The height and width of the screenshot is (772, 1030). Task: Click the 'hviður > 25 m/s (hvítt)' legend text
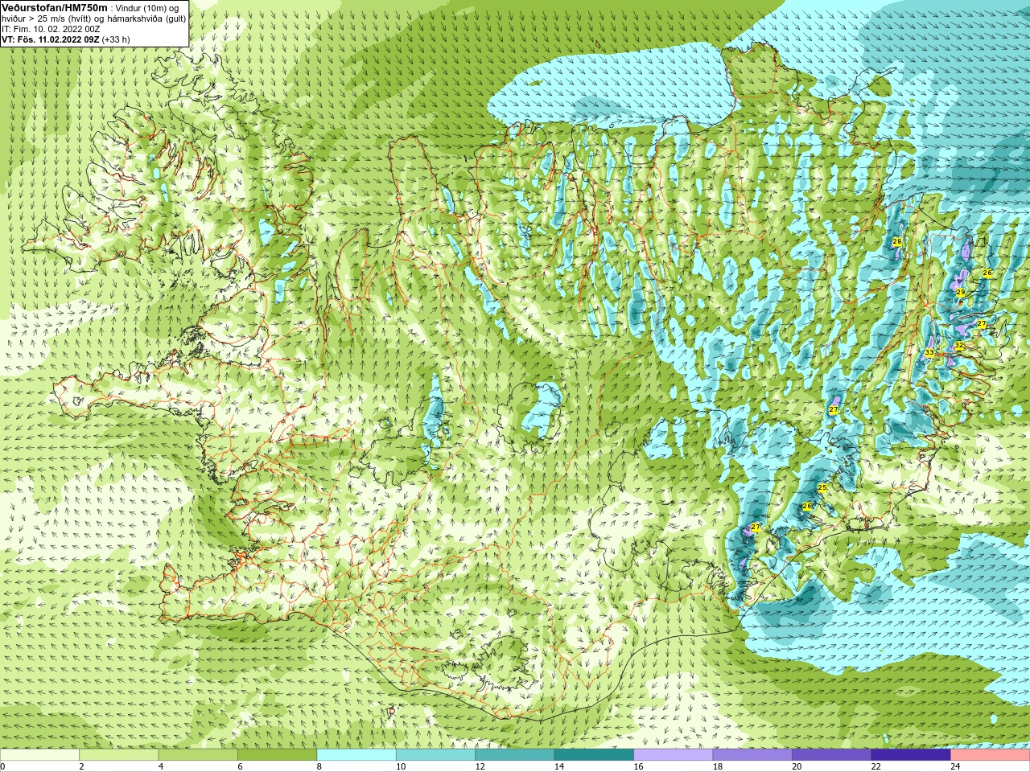48,18
